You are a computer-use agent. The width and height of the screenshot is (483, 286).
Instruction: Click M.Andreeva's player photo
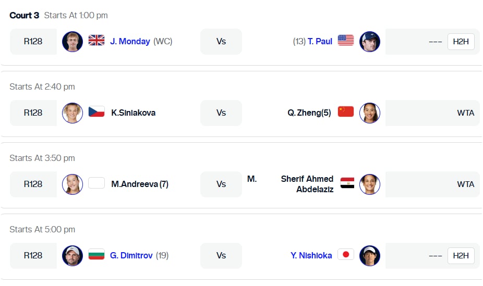tap(73, 184)
